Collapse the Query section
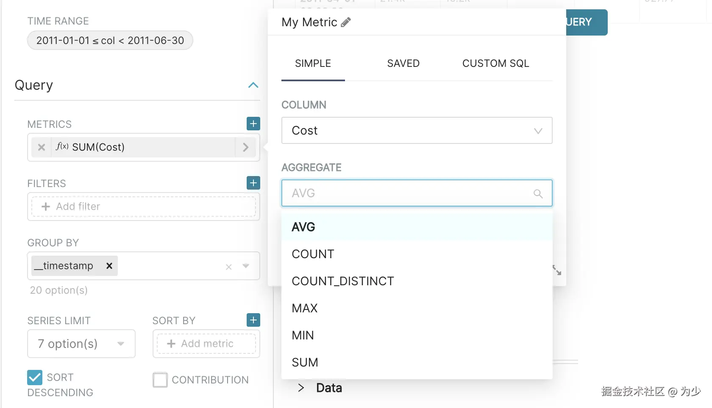The height and width of the screenshot is (408, 712). pyautogui.click(x=253, y=85)
